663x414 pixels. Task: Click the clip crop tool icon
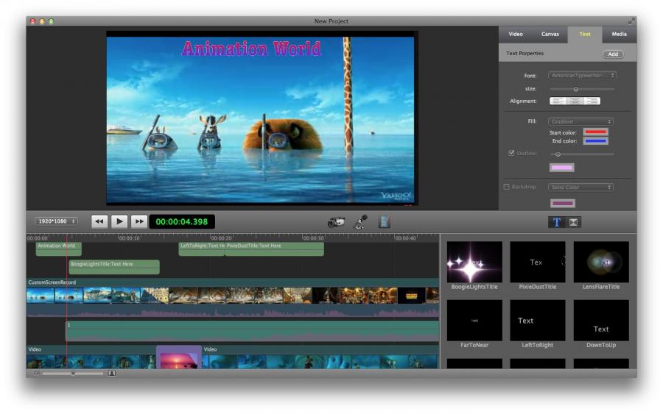[x=384, y=221]
